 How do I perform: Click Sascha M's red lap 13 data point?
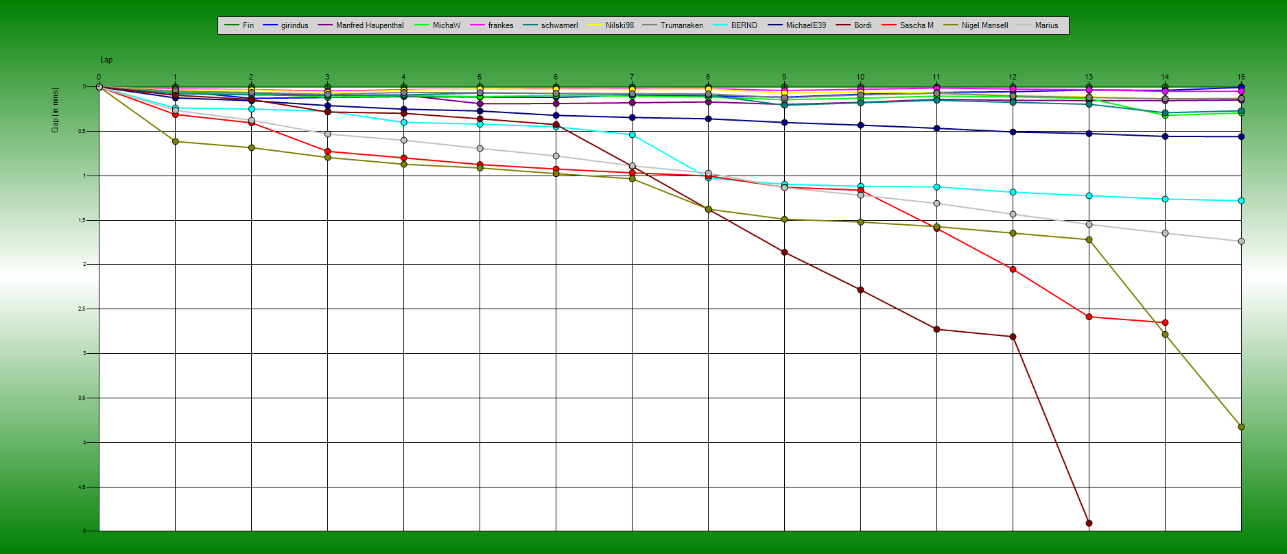click(x=1089, y=317)
